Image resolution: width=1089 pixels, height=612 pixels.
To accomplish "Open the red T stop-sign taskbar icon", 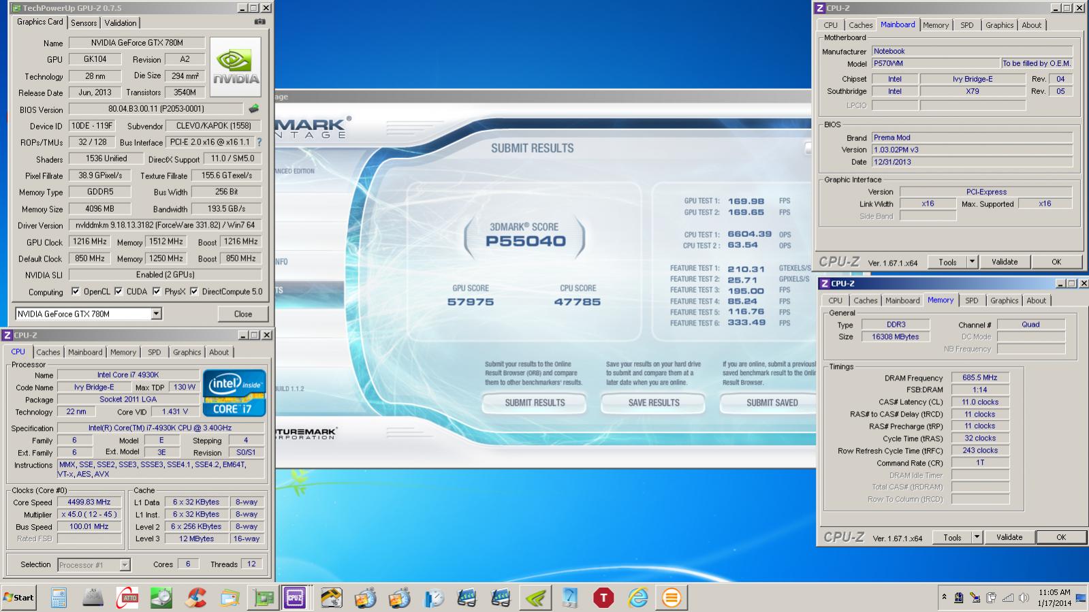I will 603,598.
